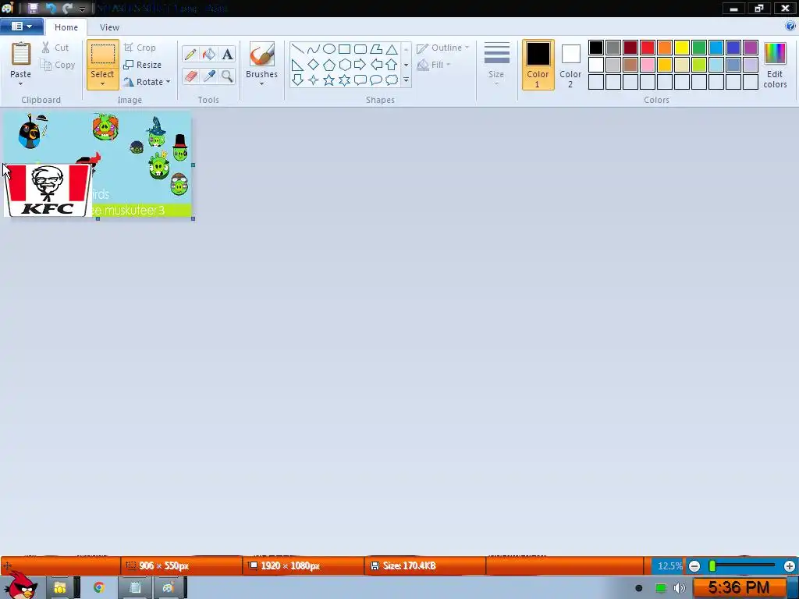Viewport: 799px width, 599px height.
Task: Select the Pencil tool
Action: [190, 54]
